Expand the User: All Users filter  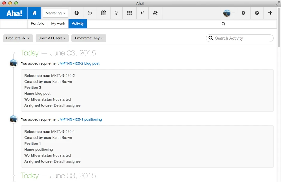[x=52, y=38]
